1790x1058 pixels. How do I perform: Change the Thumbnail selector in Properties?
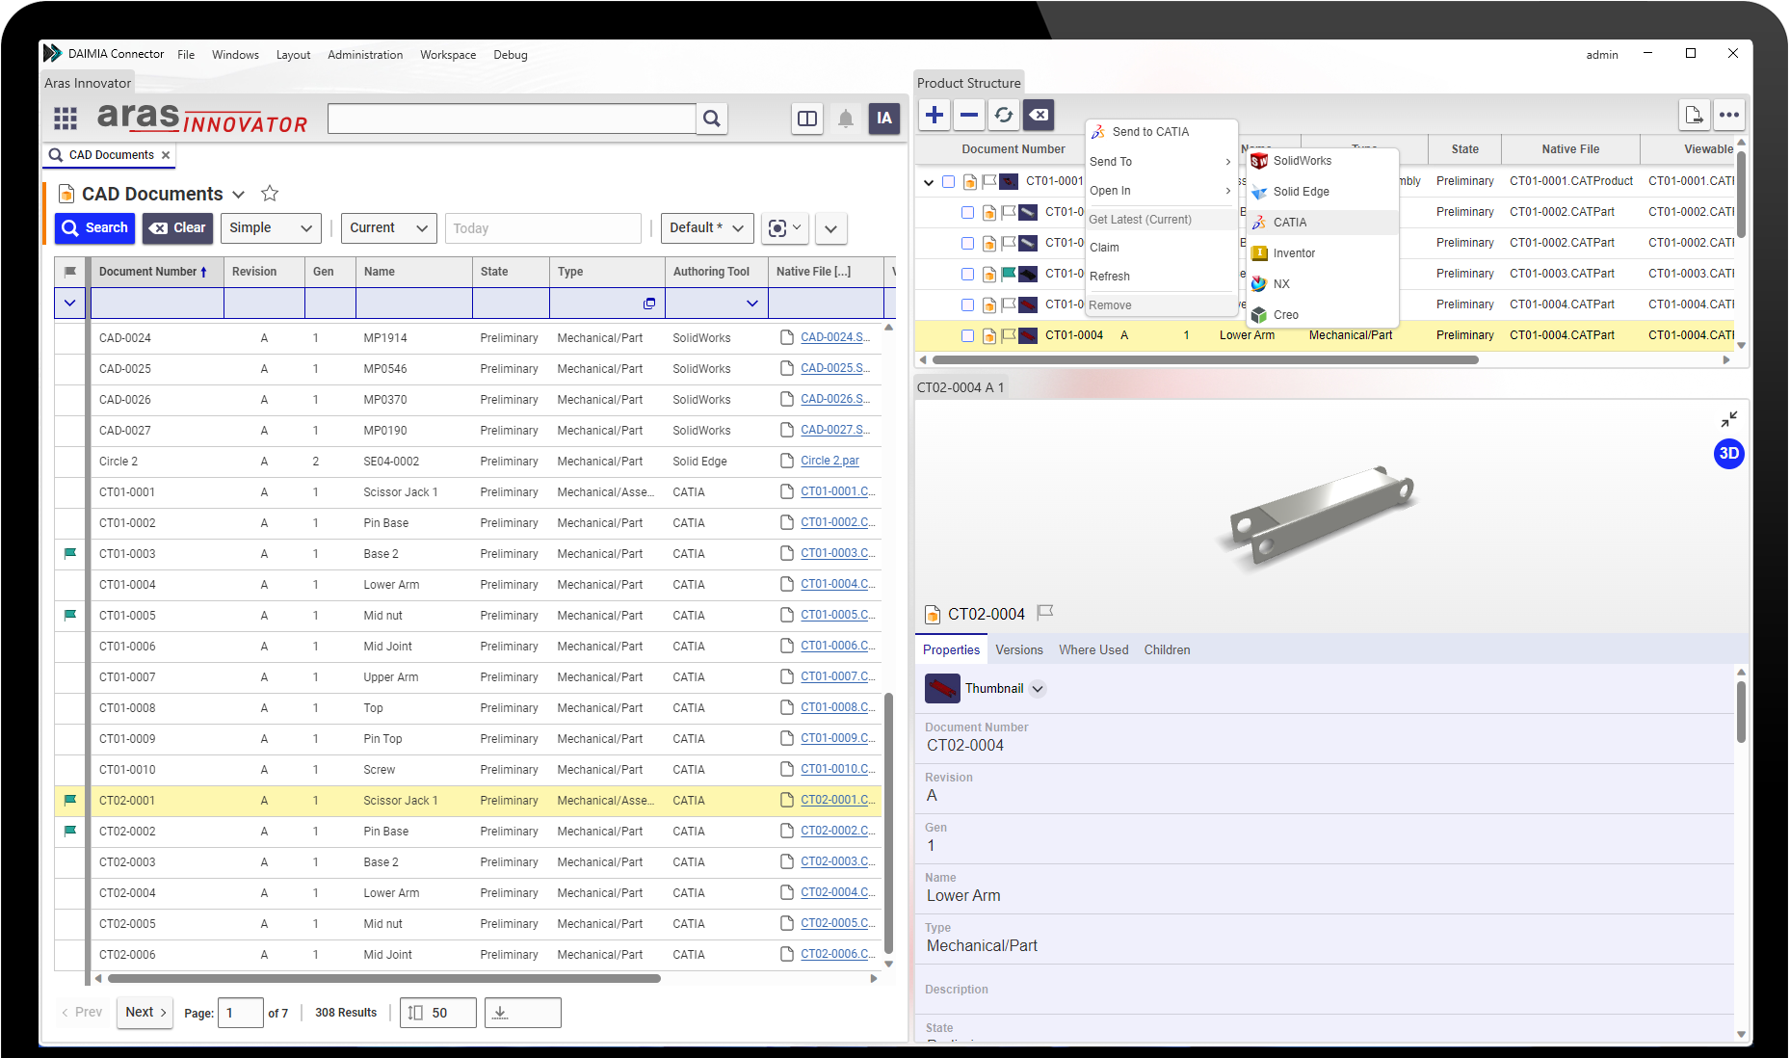1038,688
